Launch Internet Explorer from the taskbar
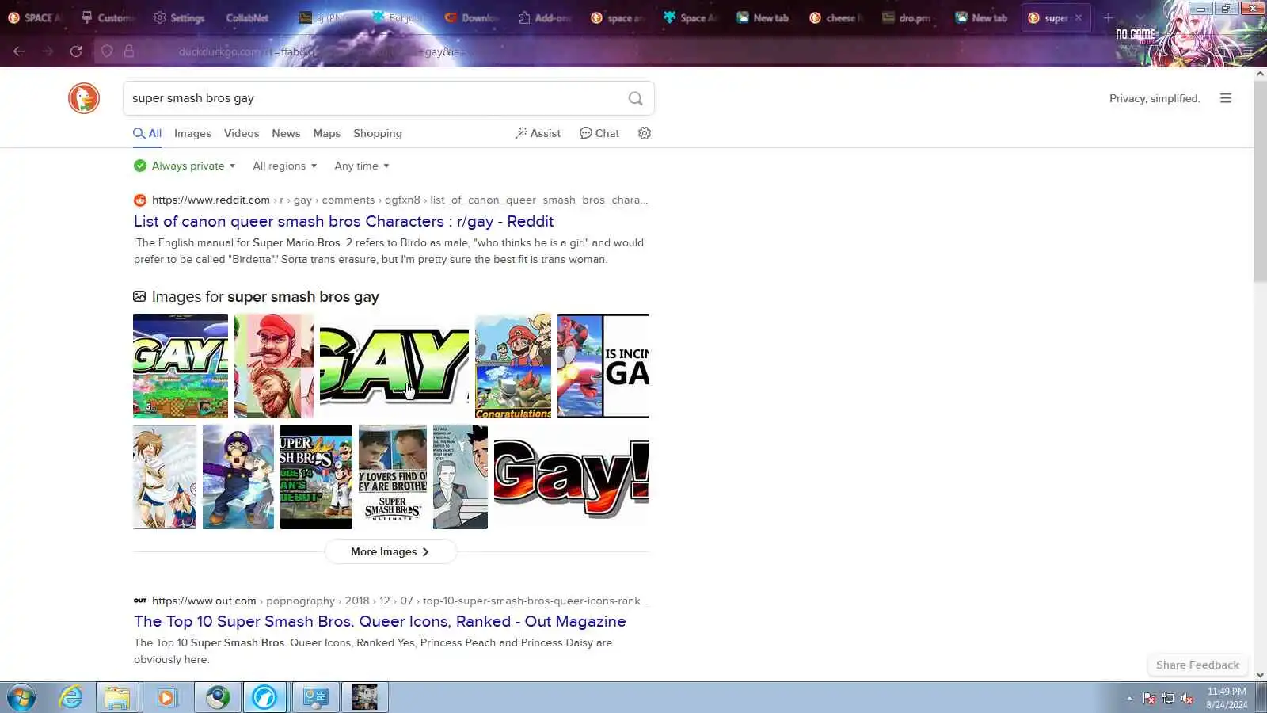The height and width of the screenshot is (713, 1267). [x=70, y=698]
